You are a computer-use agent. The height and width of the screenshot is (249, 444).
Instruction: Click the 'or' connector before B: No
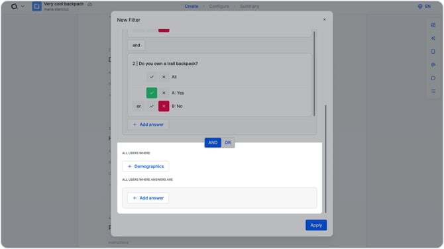pos(139,106)
